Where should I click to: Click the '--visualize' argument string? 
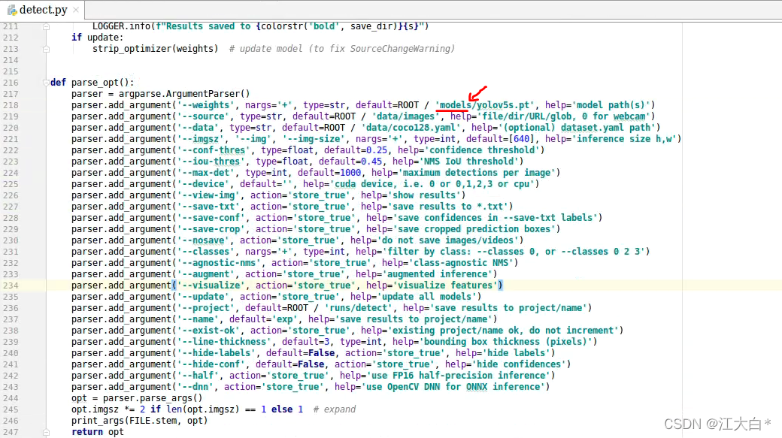(x=211, y=285)
